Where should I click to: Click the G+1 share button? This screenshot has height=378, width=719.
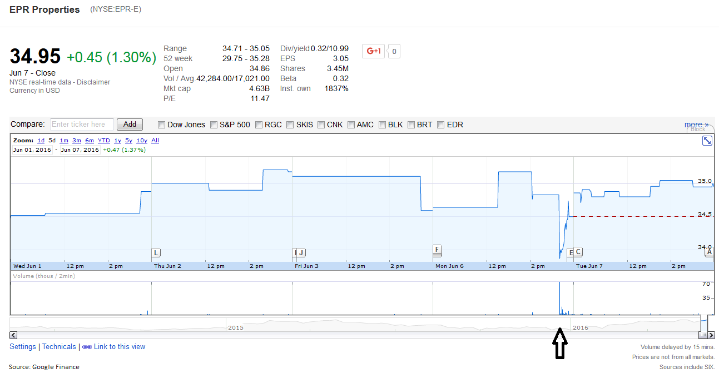click(x=373, y=51)
